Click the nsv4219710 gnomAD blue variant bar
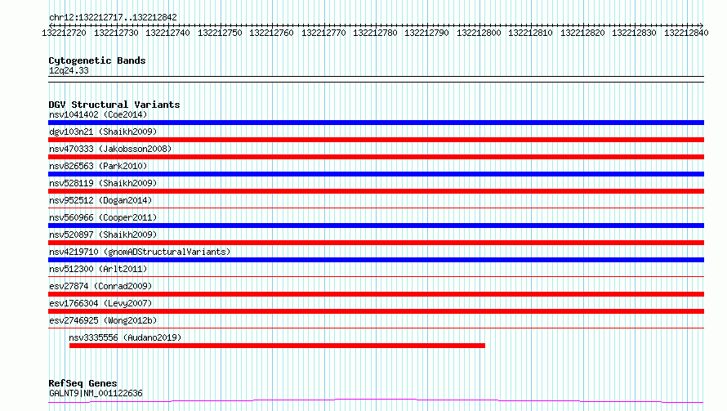Viewport: 727px width, 411px height. coord(376,260)
